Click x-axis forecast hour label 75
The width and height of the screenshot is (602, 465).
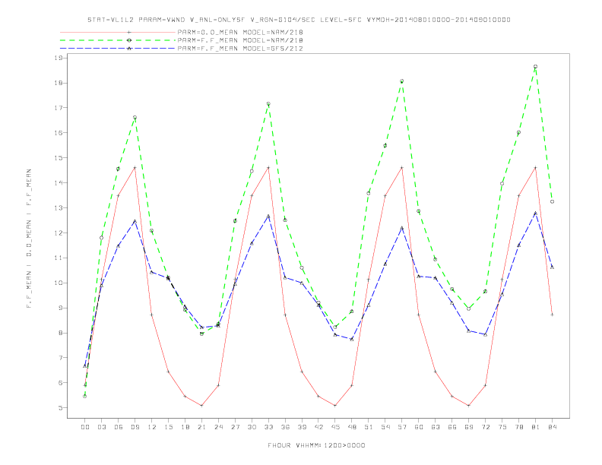point(502,427)
